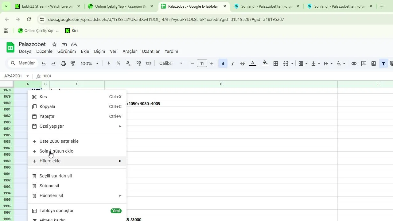
Task: Open merge cells options dropdown arrow
Action: point(292,64)
